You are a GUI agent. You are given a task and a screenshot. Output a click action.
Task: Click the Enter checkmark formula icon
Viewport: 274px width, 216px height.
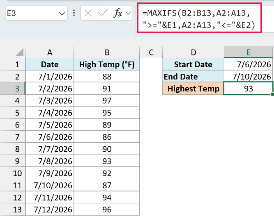[x=103, y=13]
